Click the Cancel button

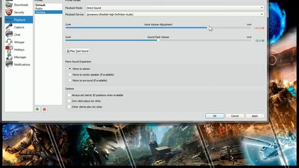click(x=235, y=116)
